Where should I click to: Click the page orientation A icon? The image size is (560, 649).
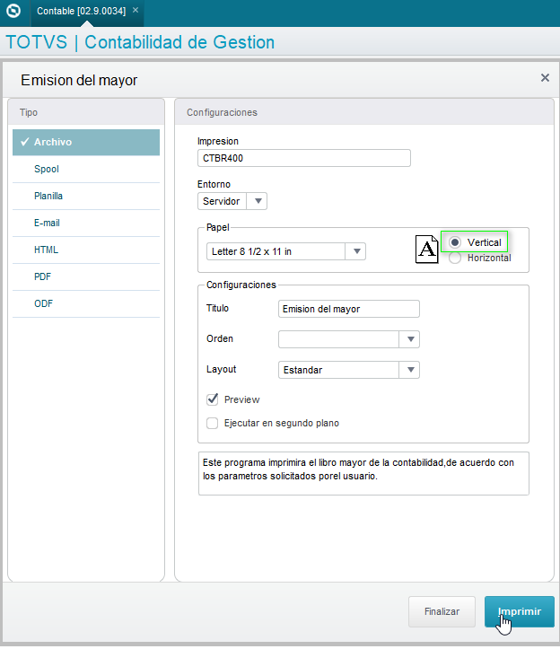pyautogui.click(x=426, y=250)
